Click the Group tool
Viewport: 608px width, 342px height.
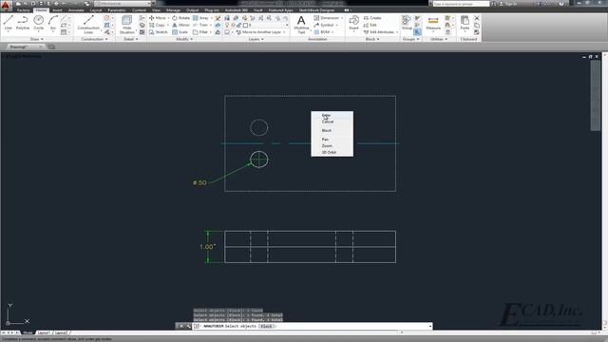tap(407, 23)
